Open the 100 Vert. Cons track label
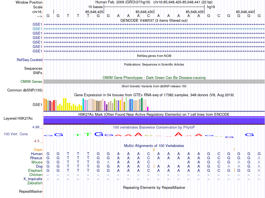265x198 pixels. pos(16,134)
